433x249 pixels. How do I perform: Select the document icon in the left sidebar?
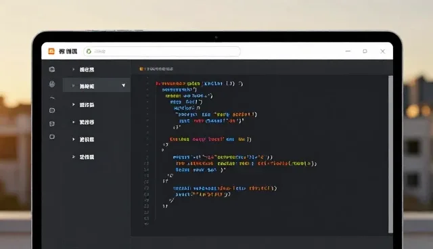pos(52,124)
